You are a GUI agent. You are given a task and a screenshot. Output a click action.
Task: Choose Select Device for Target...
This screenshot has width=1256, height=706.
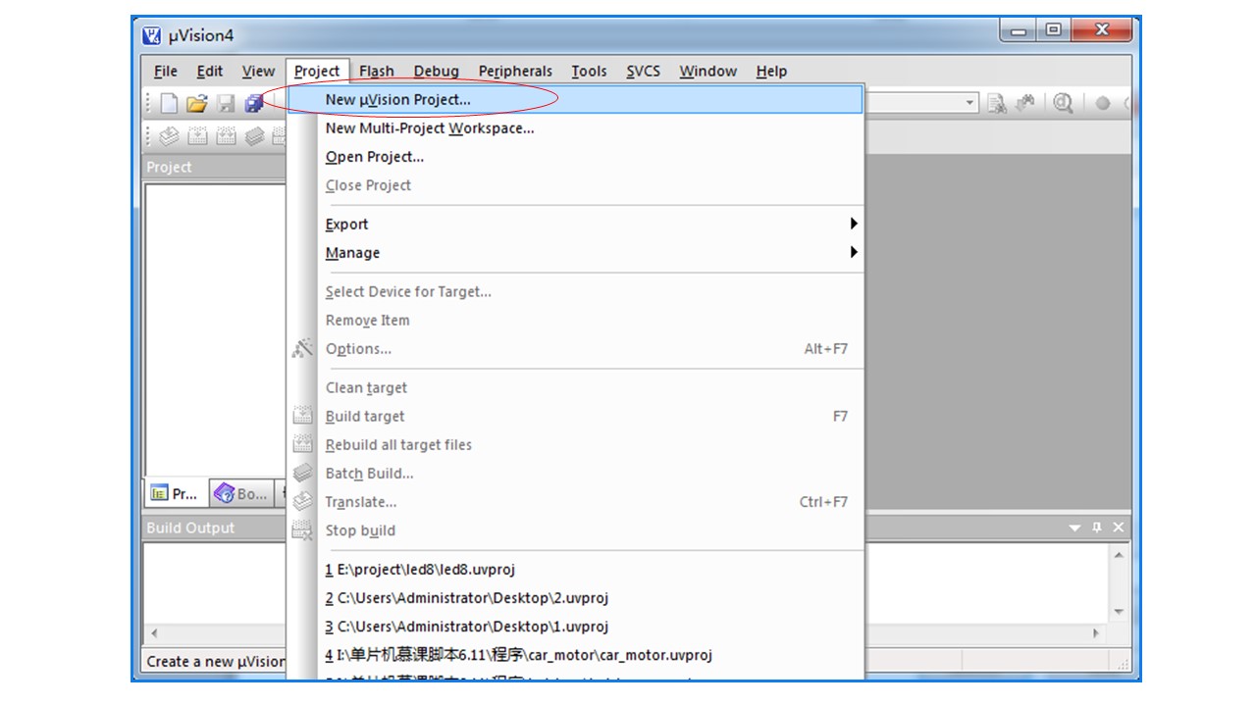point(576,291)
